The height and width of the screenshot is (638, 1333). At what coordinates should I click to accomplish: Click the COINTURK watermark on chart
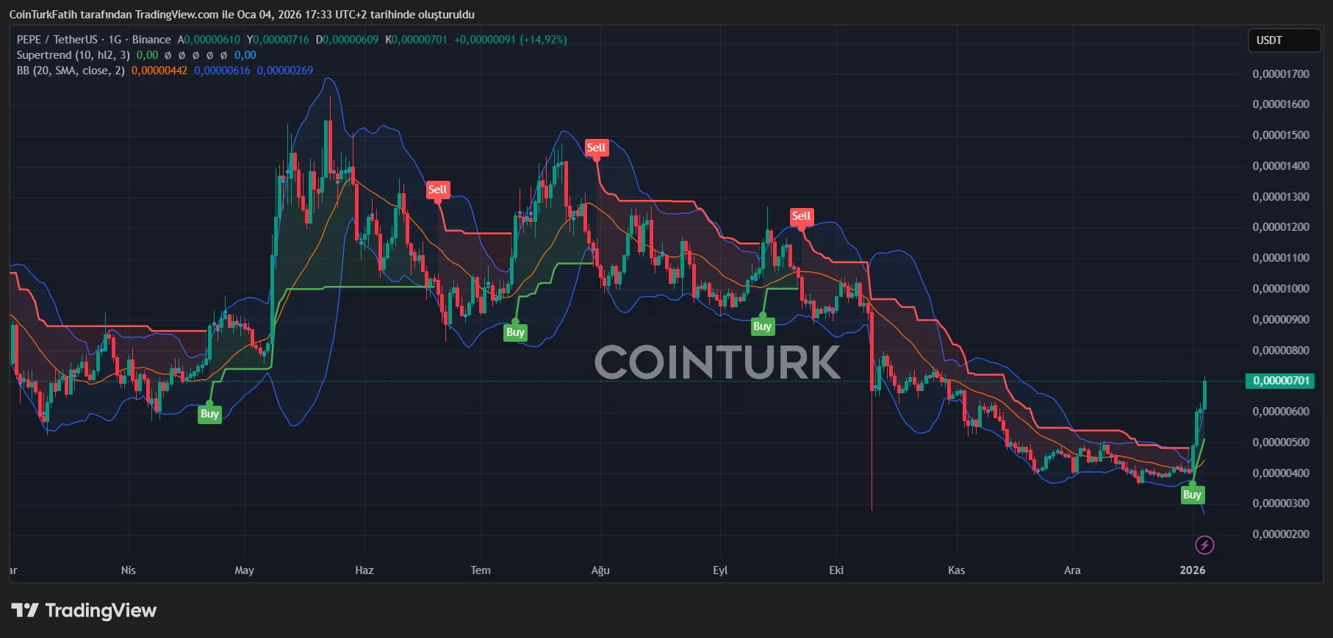[716, 362]
